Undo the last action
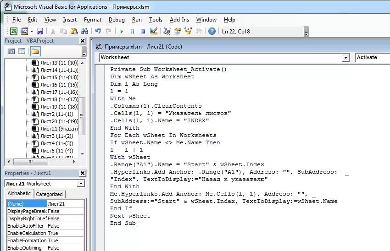Image resolution: width=390 pixels, height=251 pixels. [x=98, y=31]
